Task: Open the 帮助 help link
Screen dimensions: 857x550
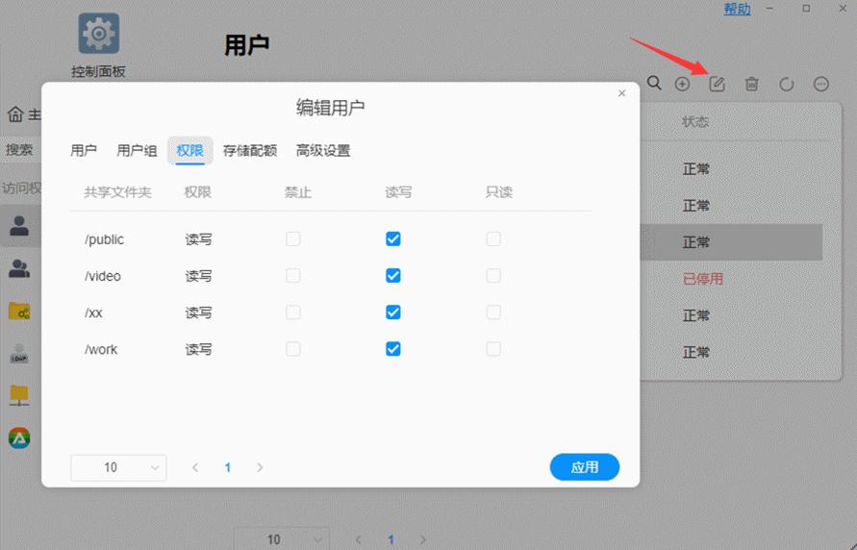Action: [x=738, y=10]
